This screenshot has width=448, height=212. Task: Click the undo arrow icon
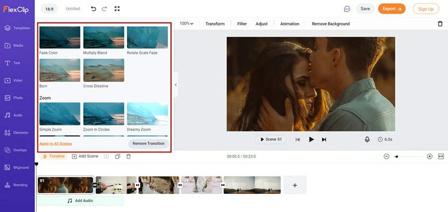[x=94, y=9]
